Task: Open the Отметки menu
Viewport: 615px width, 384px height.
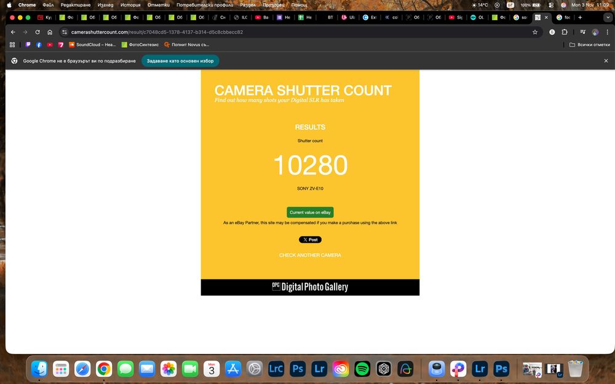Action: pos(159,5)
